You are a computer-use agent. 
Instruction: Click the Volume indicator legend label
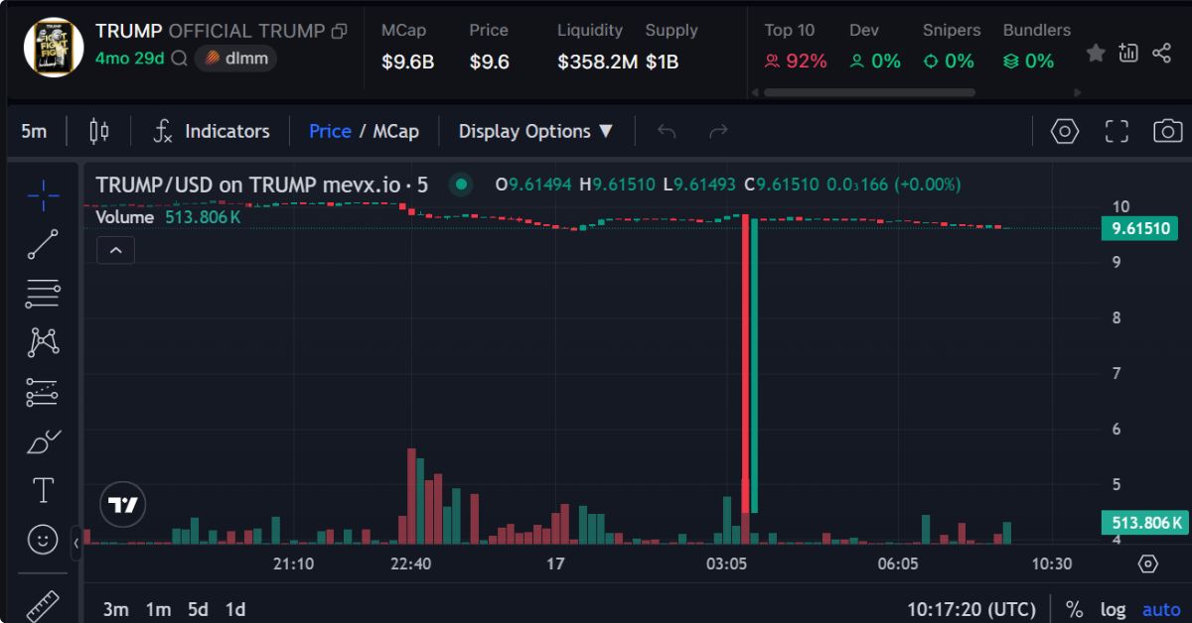(124, 217)
